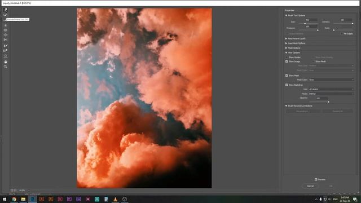Click the zoom out minus button
Viewport: 361px width, 203px height.
12,191
